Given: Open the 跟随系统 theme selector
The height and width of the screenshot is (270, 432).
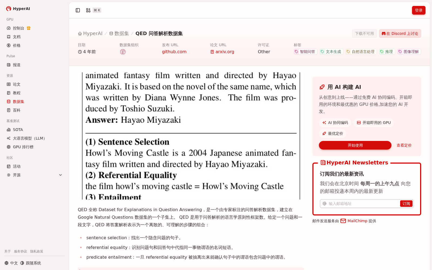Looking at the screenshot, I should click(x=31, y=263).
